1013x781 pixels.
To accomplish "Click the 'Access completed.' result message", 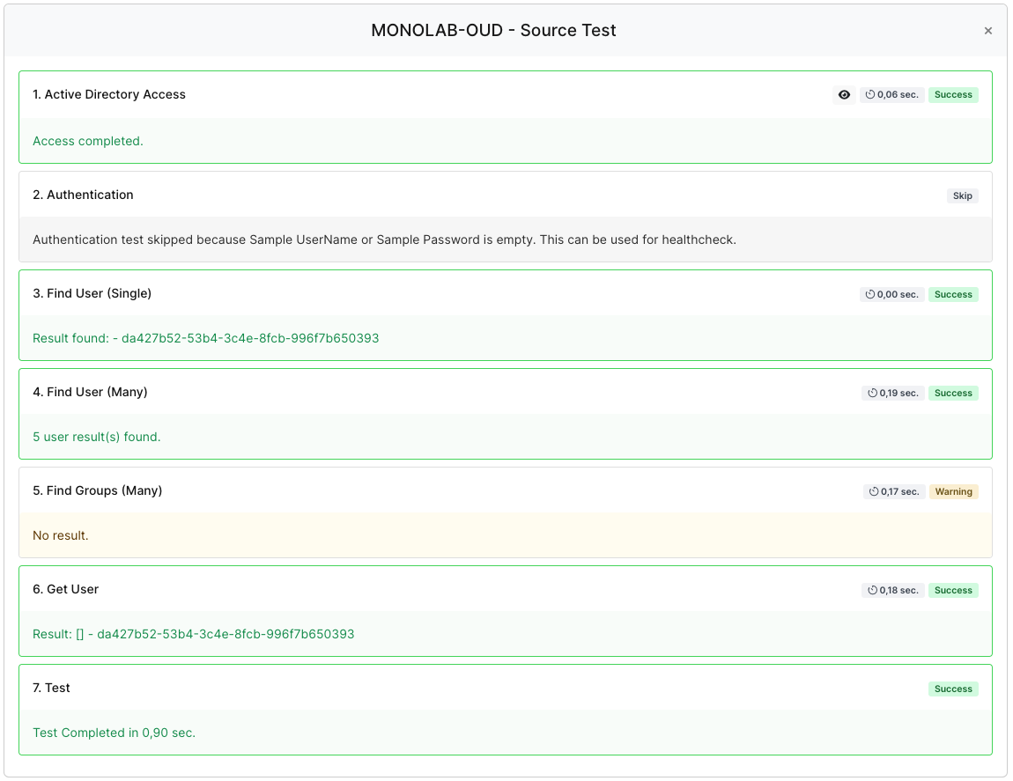I will (x=88, y=141).
